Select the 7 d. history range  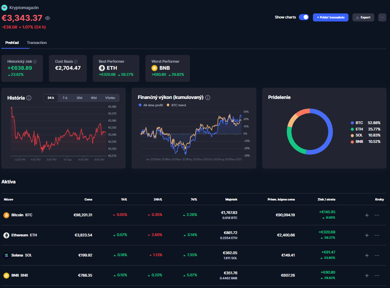(x=65, y=98)
